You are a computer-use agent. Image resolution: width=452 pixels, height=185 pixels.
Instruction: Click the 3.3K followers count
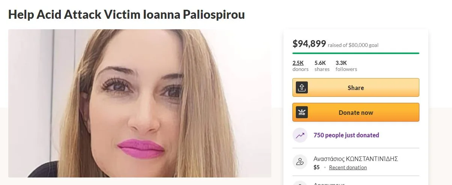[x=341, y=63]
